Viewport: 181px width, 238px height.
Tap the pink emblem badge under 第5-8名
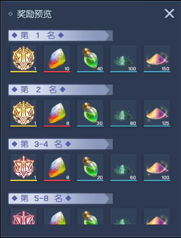click(24, 216)
